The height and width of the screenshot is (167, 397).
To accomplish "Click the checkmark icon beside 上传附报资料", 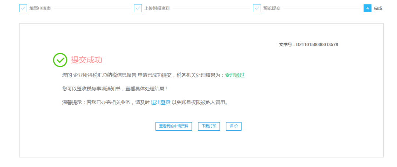I will point(138,8).
